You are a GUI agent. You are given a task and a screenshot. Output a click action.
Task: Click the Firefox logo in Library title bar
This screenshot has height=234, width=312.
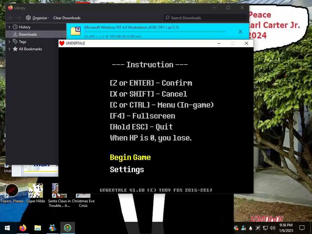[10, 8]
